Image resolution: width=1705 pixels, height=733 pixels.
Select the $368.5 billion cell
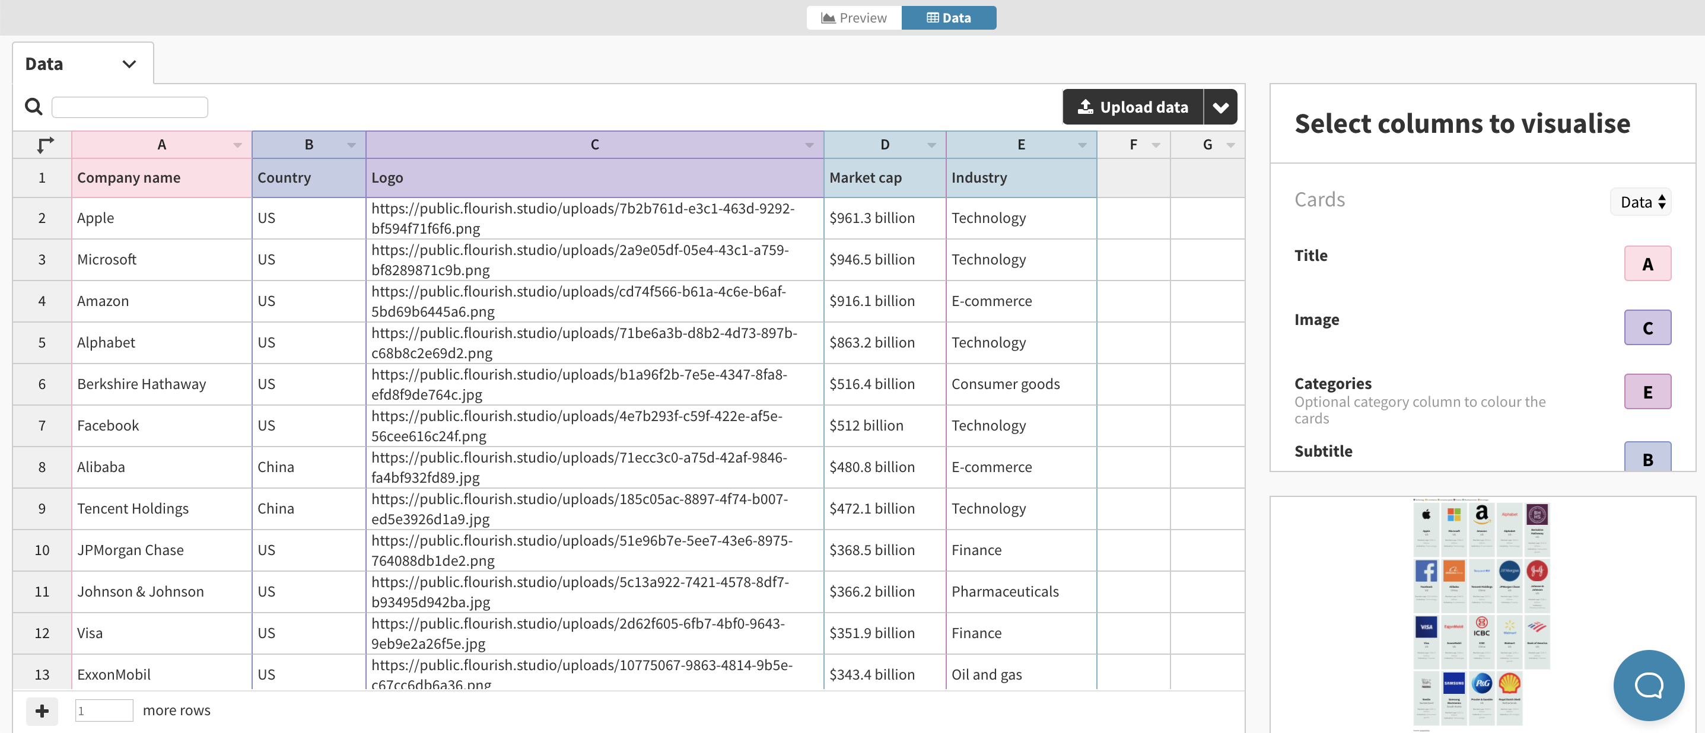tap(885, 550)
